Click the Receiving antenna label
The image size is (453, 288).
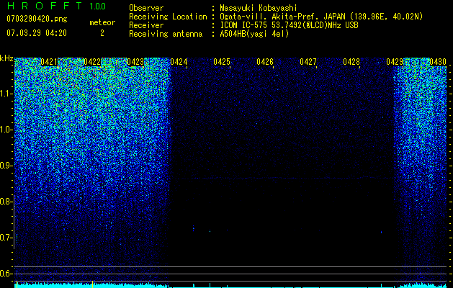pyautogui.click(x=166, y=34)
